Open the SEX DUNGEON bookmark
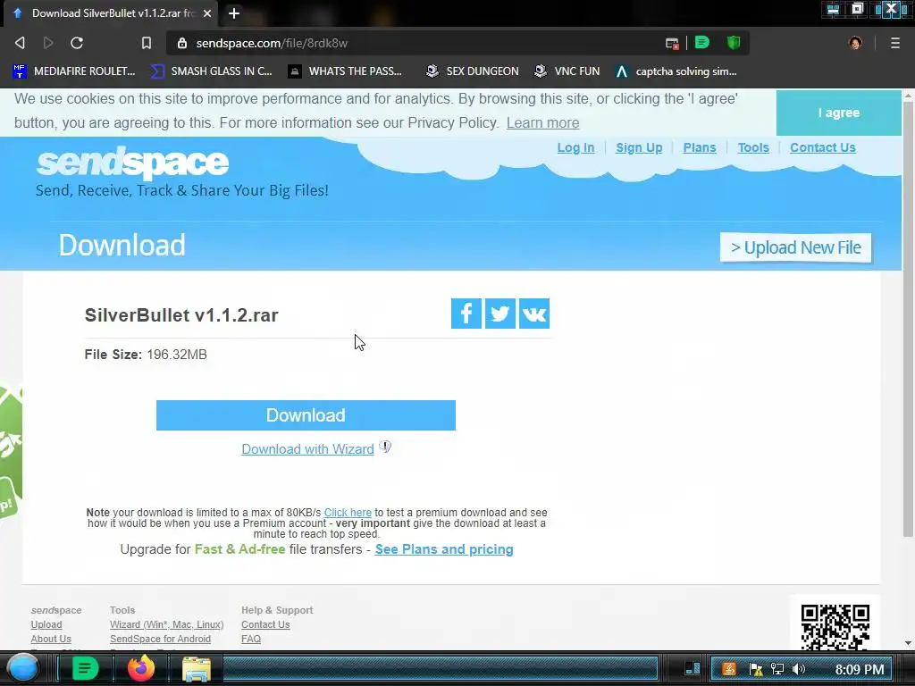The width and height of the screenshot is (915, 686). (x=472, y=71)
